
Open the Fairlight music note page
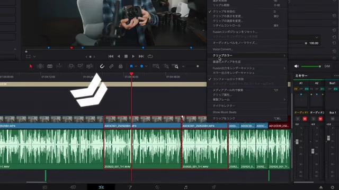click(186, 187)
